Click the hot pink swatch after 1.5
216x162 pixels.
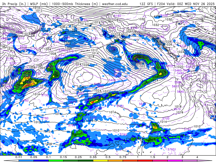[x=160, y=161]
